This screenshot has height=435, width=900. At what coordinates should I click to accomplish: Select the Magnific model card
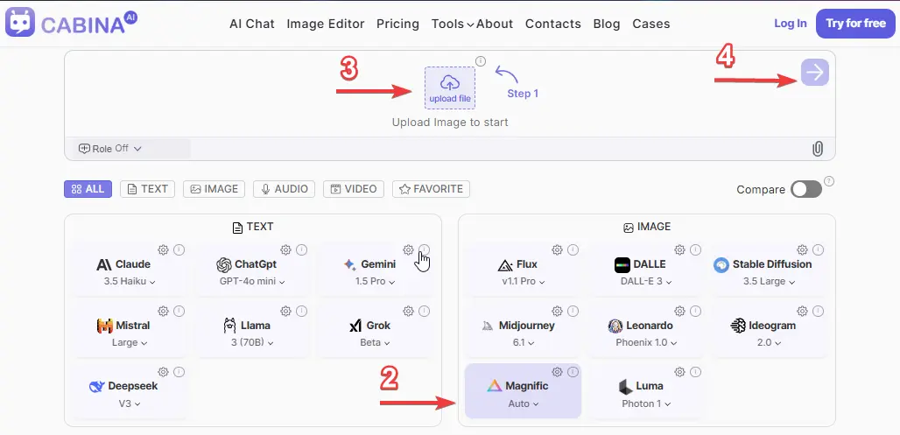tap(523, 391)
